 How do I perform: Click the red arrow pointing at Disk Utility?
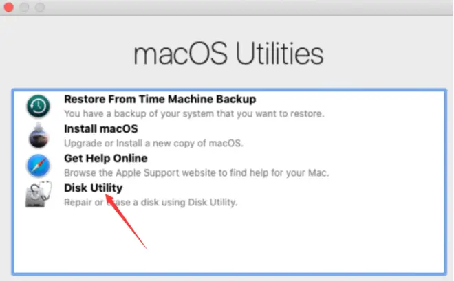126,221
